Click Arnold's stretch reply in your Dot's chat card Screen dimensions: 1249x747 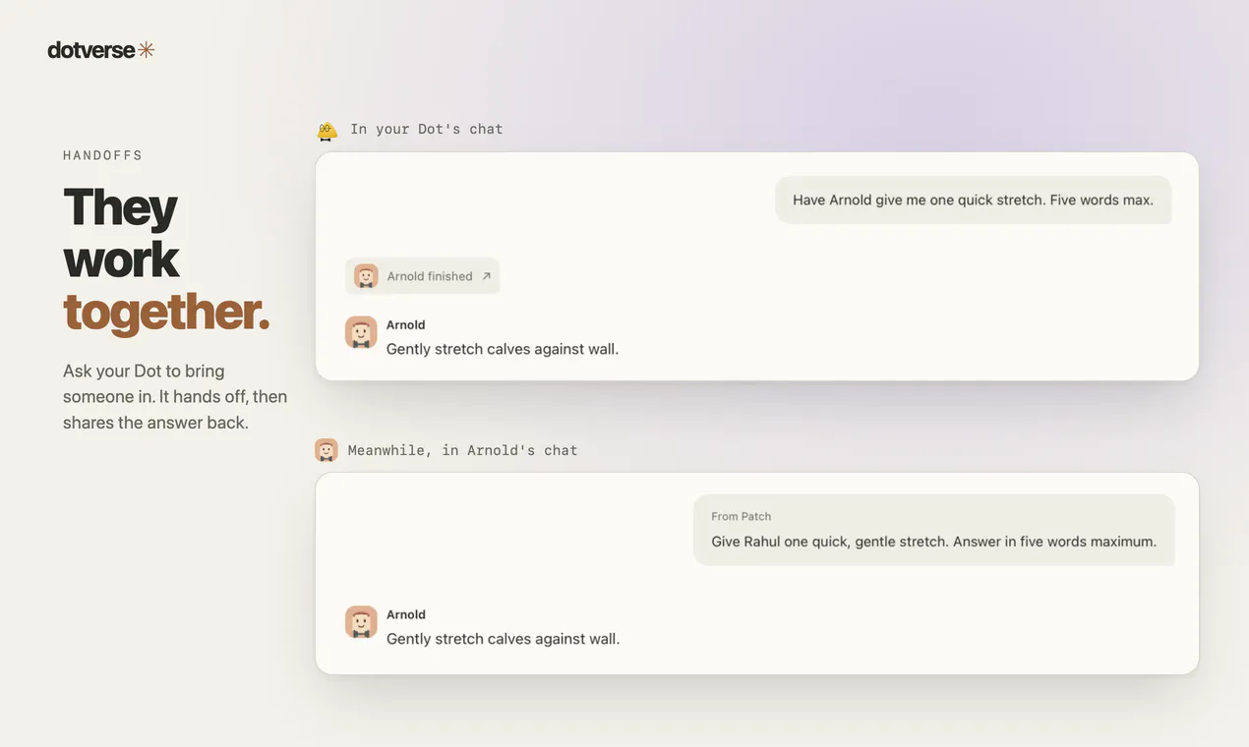[503, 349]
